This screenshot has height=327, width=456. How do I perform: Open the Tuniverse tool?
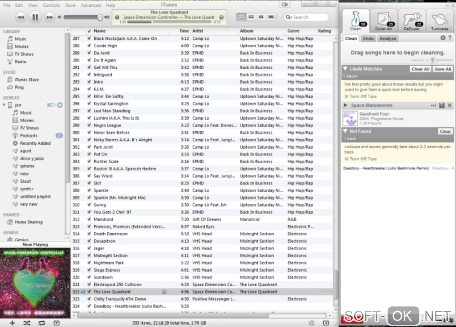click(439, 21)
